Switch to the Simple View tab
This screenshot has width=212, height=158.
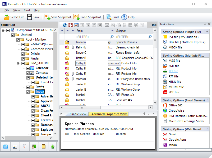(x=78, y=114)
